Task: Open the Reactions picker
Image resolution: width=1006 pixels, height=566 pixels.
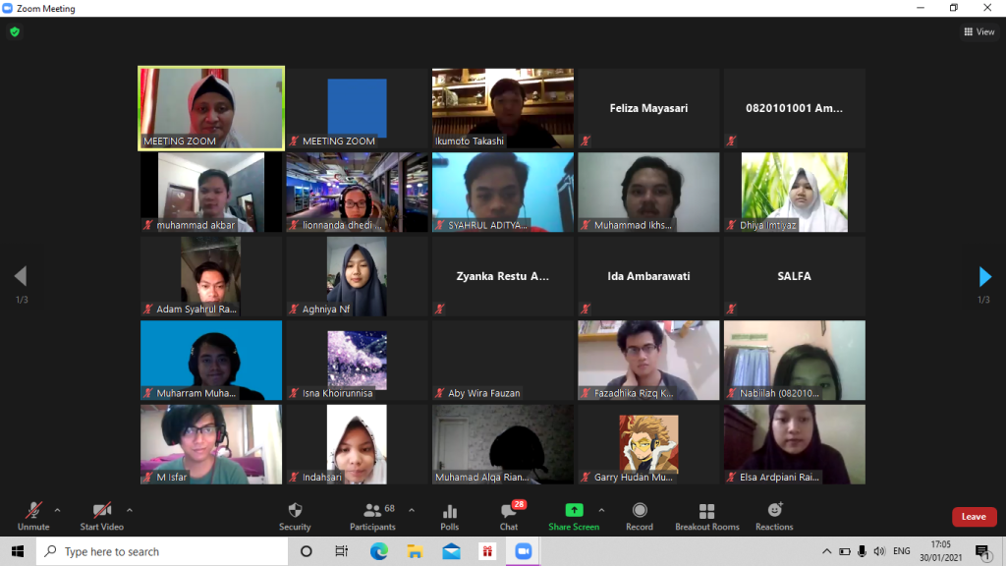Action: coord(774,514)
